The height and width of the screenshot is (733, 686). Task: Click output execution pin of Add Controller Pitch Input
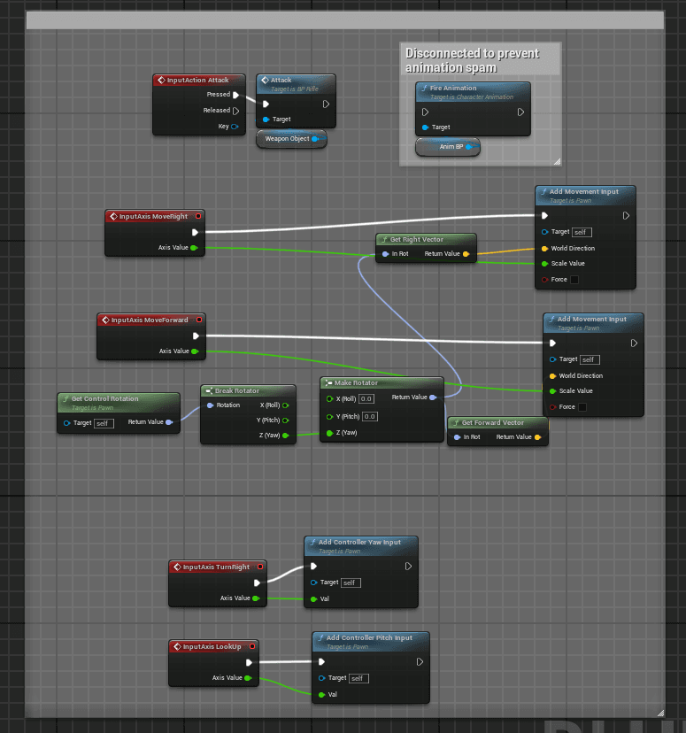[420, 662]
